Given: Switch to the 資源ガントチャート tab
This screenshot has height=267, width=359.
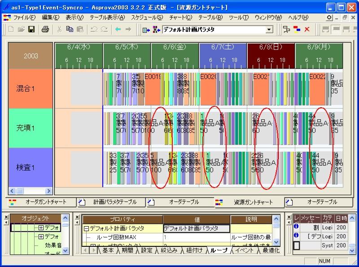Looking at the screenshot, I should (x=249, y=202).
